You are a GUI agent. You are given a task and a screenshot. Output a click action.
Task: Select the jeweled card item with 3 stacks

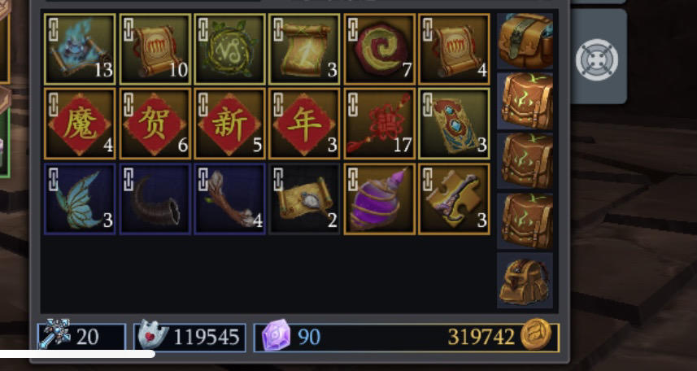[455, 124]
